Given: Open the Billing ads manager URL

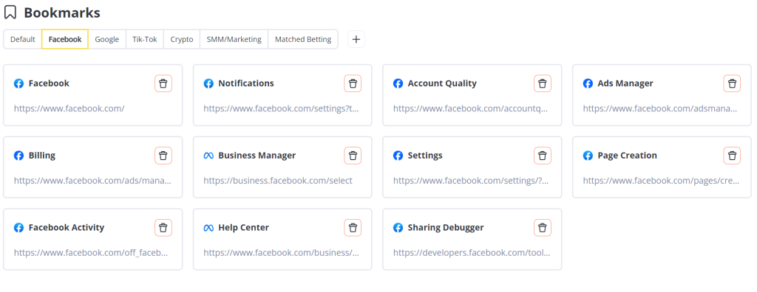Looking at the screenshot, I should [x=92, y=181].
